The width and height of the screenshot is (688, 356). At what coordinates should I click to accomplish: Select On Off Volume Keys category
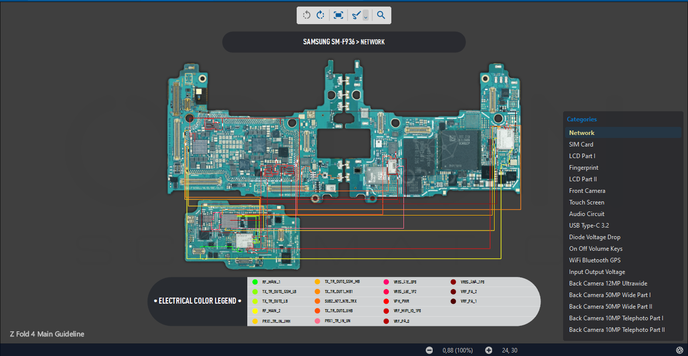coord(623,249)
